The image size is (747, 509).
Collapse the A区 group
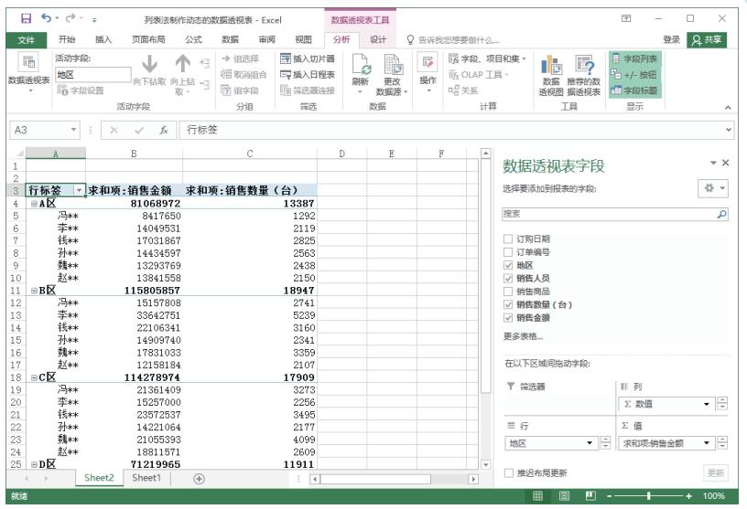(34, 203)
